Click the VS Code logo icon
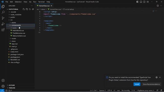The image size is (164, 92). 2,2
